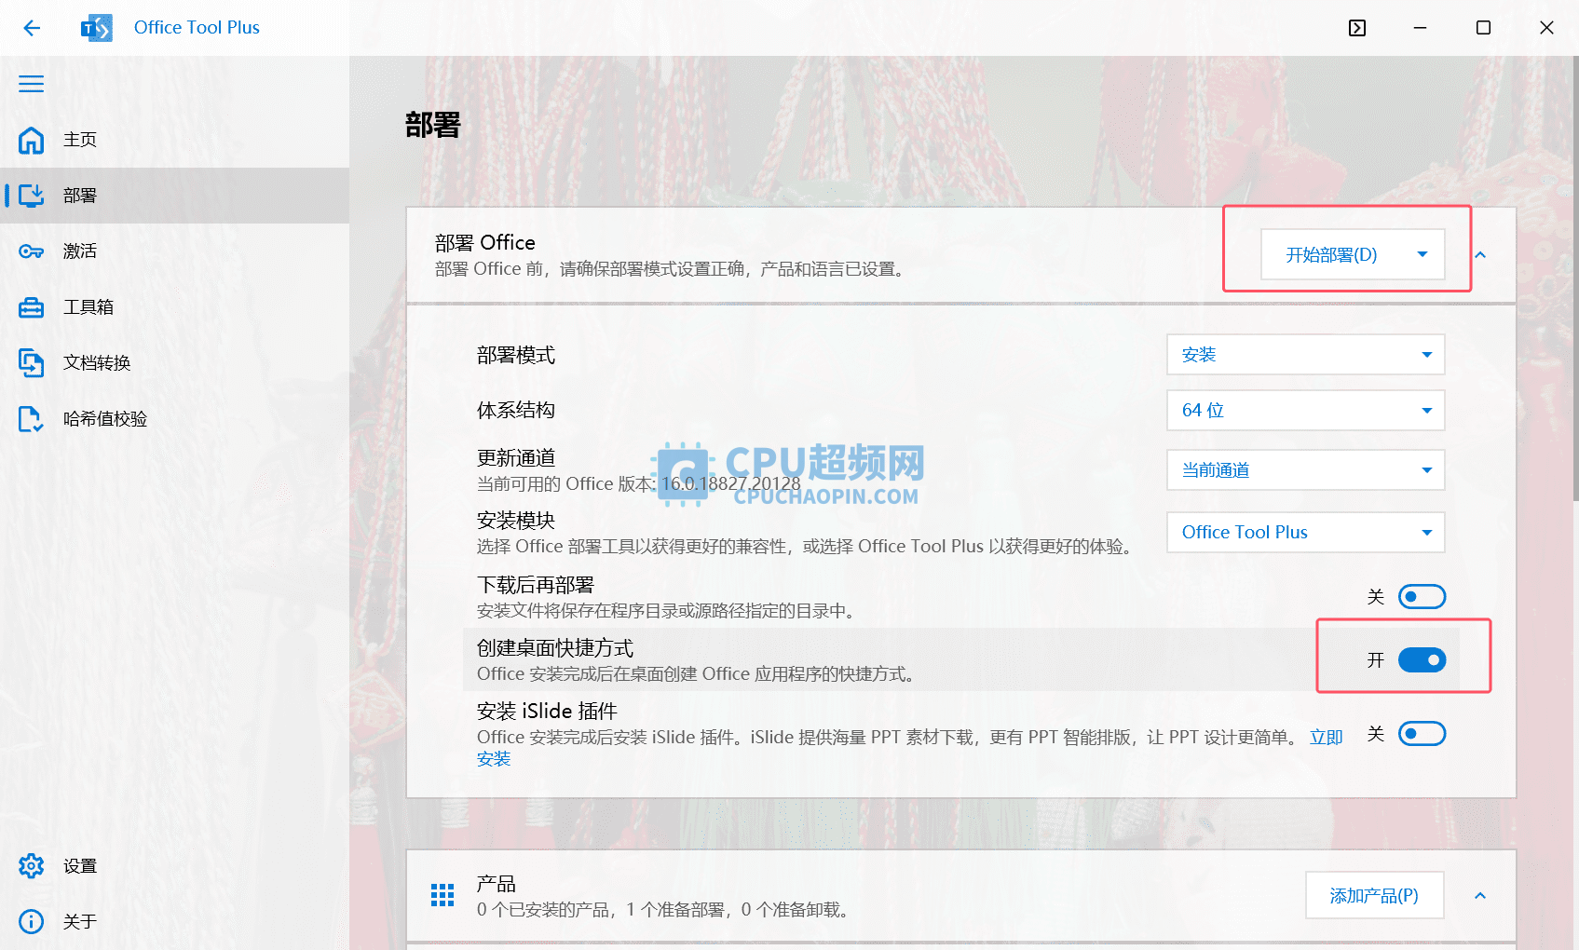Click the 哈希值校验 hash check icon

(x=32, y=419)
